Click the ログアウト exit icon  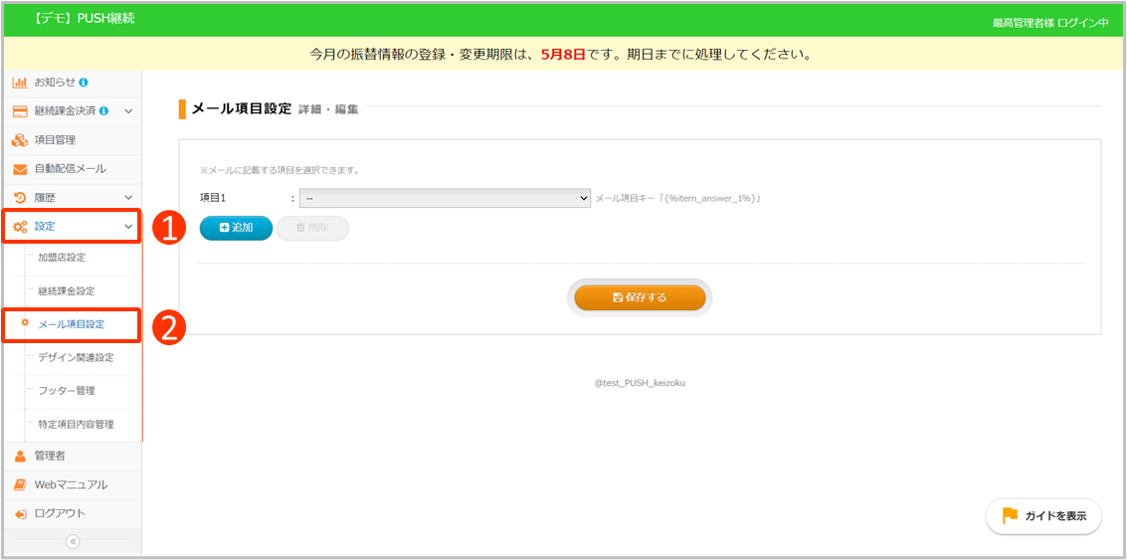click(20, 513)
